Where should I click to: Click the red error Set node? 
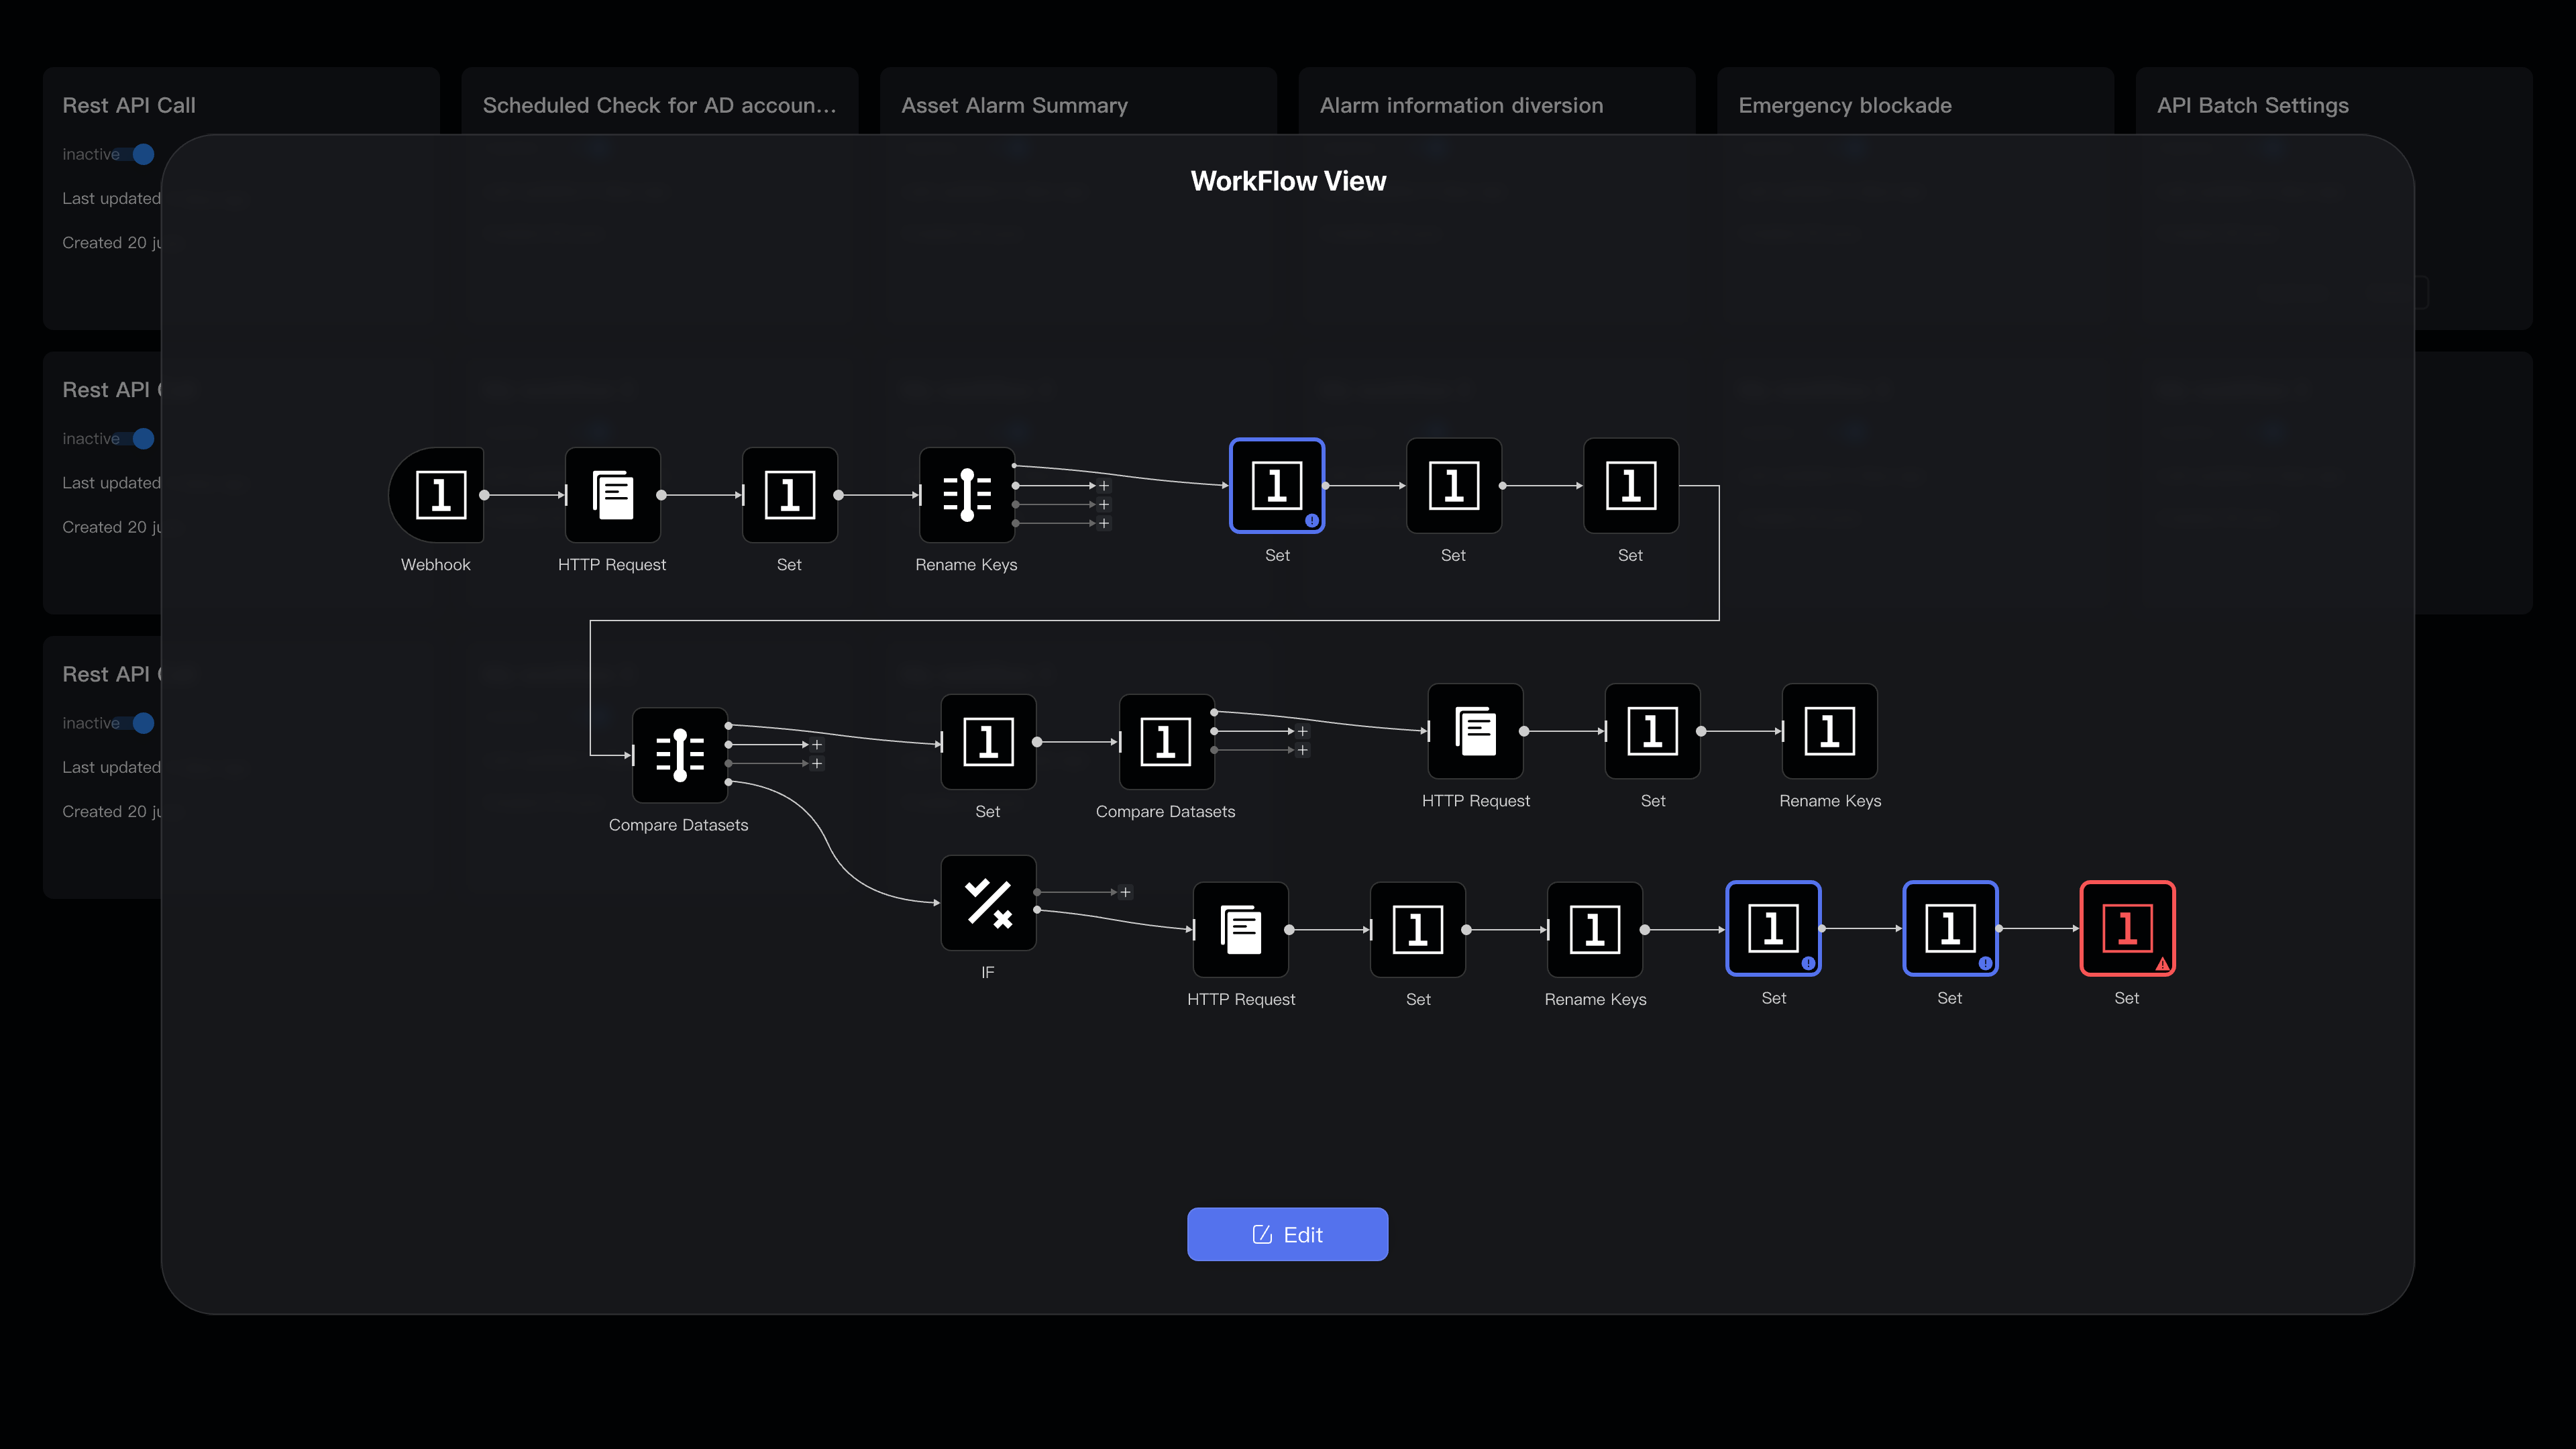click(x=2127, y=928)
